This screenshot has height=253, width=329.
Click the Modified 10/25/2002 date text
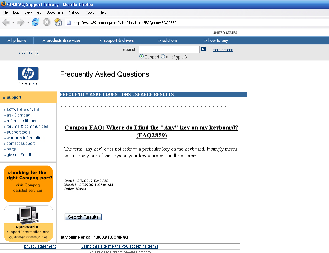(89, 185)
